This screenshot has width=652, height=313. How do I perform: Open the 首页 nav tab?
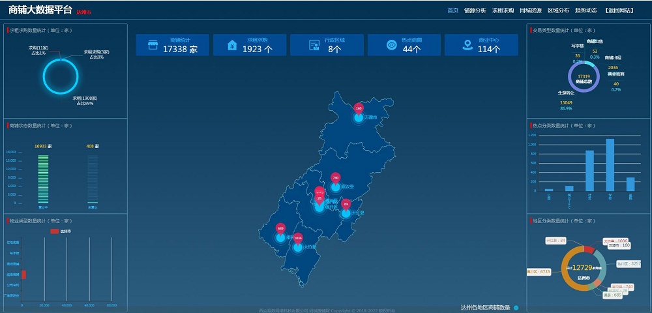pos(453,10)
